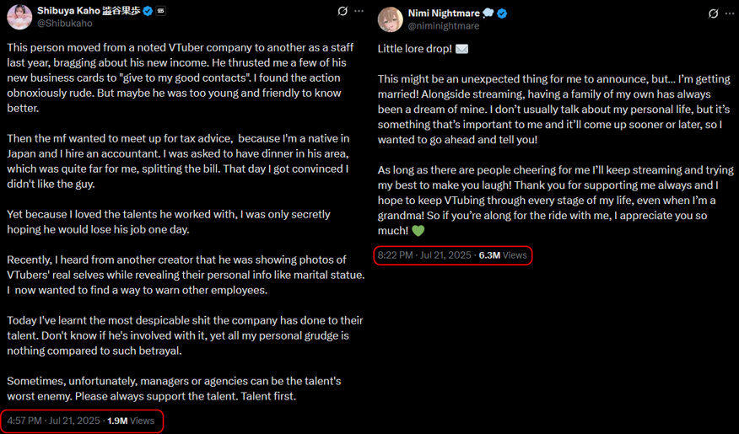Open Grok explain icon on Nimi Nightmare's post
This screenshot has width=739, height=434.
(x=713, y=13)
